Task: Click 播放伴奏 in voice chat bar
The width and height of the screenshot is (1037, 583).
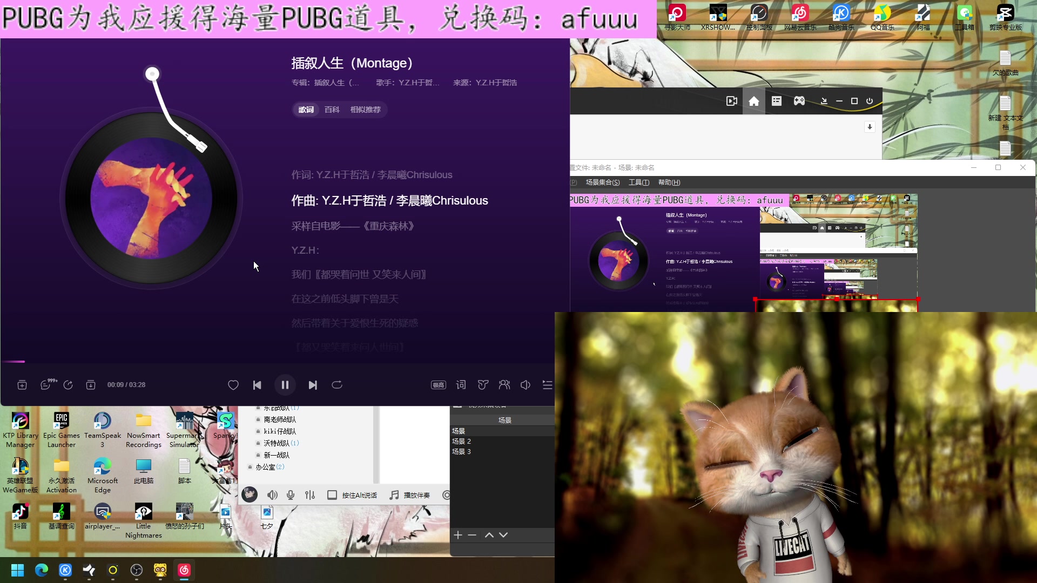Action: pos(410,495)
